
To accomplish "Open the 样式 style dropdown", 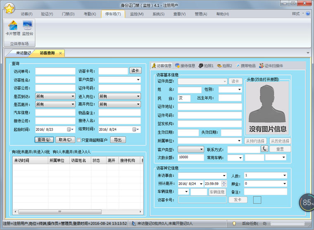I will click(x=297, y=14).
